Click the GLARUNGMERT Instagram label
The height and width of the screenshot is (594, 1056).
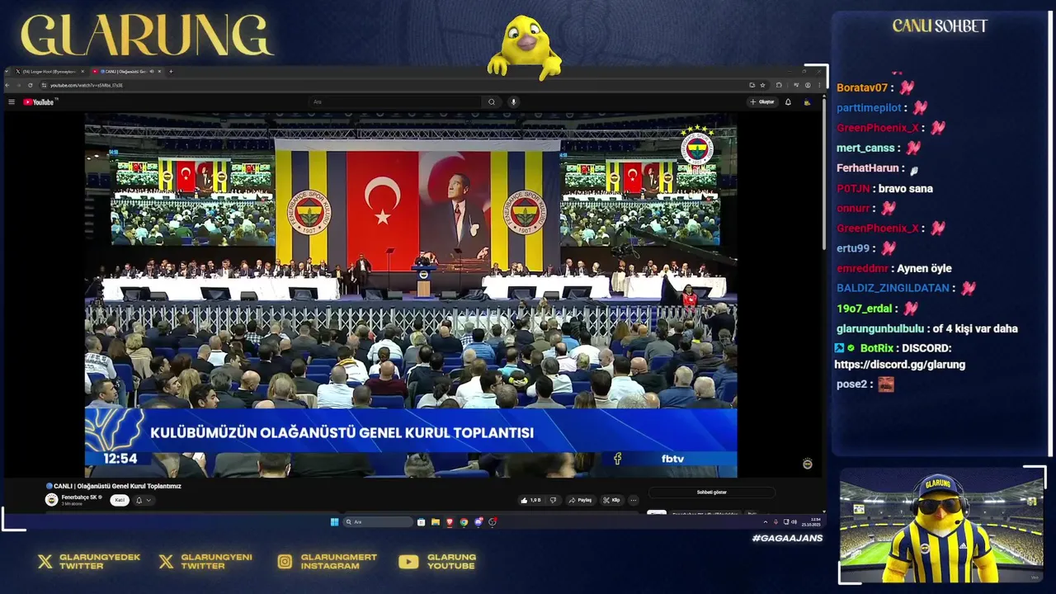[x=338, y=561]
